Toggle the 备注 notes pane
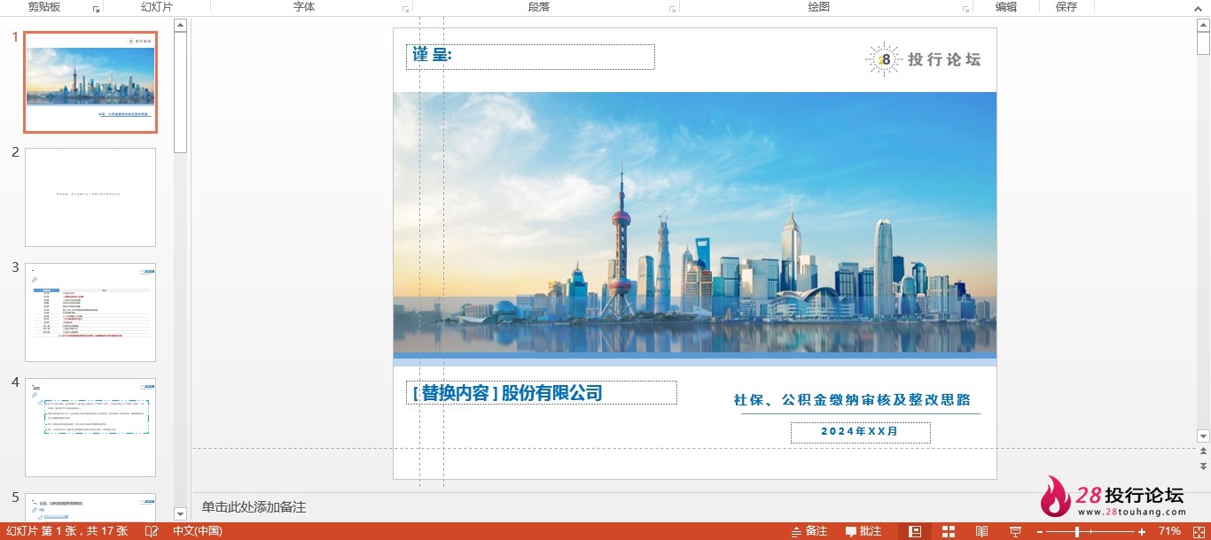This screenshot has width=1211, height=540. pos(809,531)
